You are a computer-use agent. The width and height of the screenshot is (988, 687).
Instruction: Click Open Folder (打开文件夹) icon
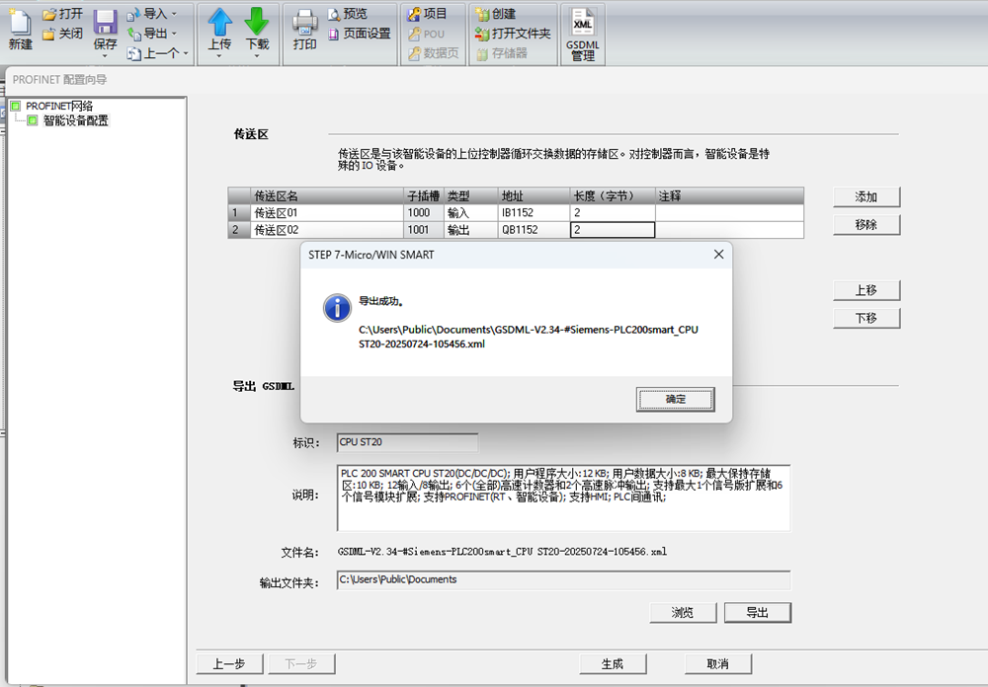click(482, 34)
